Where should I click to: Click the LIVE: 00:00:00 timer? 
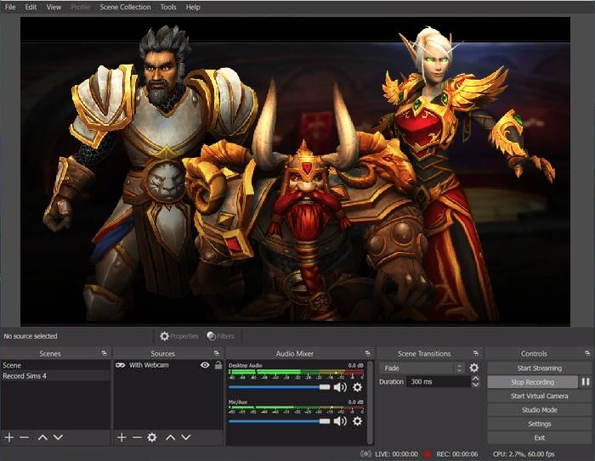tap(396, 454)
